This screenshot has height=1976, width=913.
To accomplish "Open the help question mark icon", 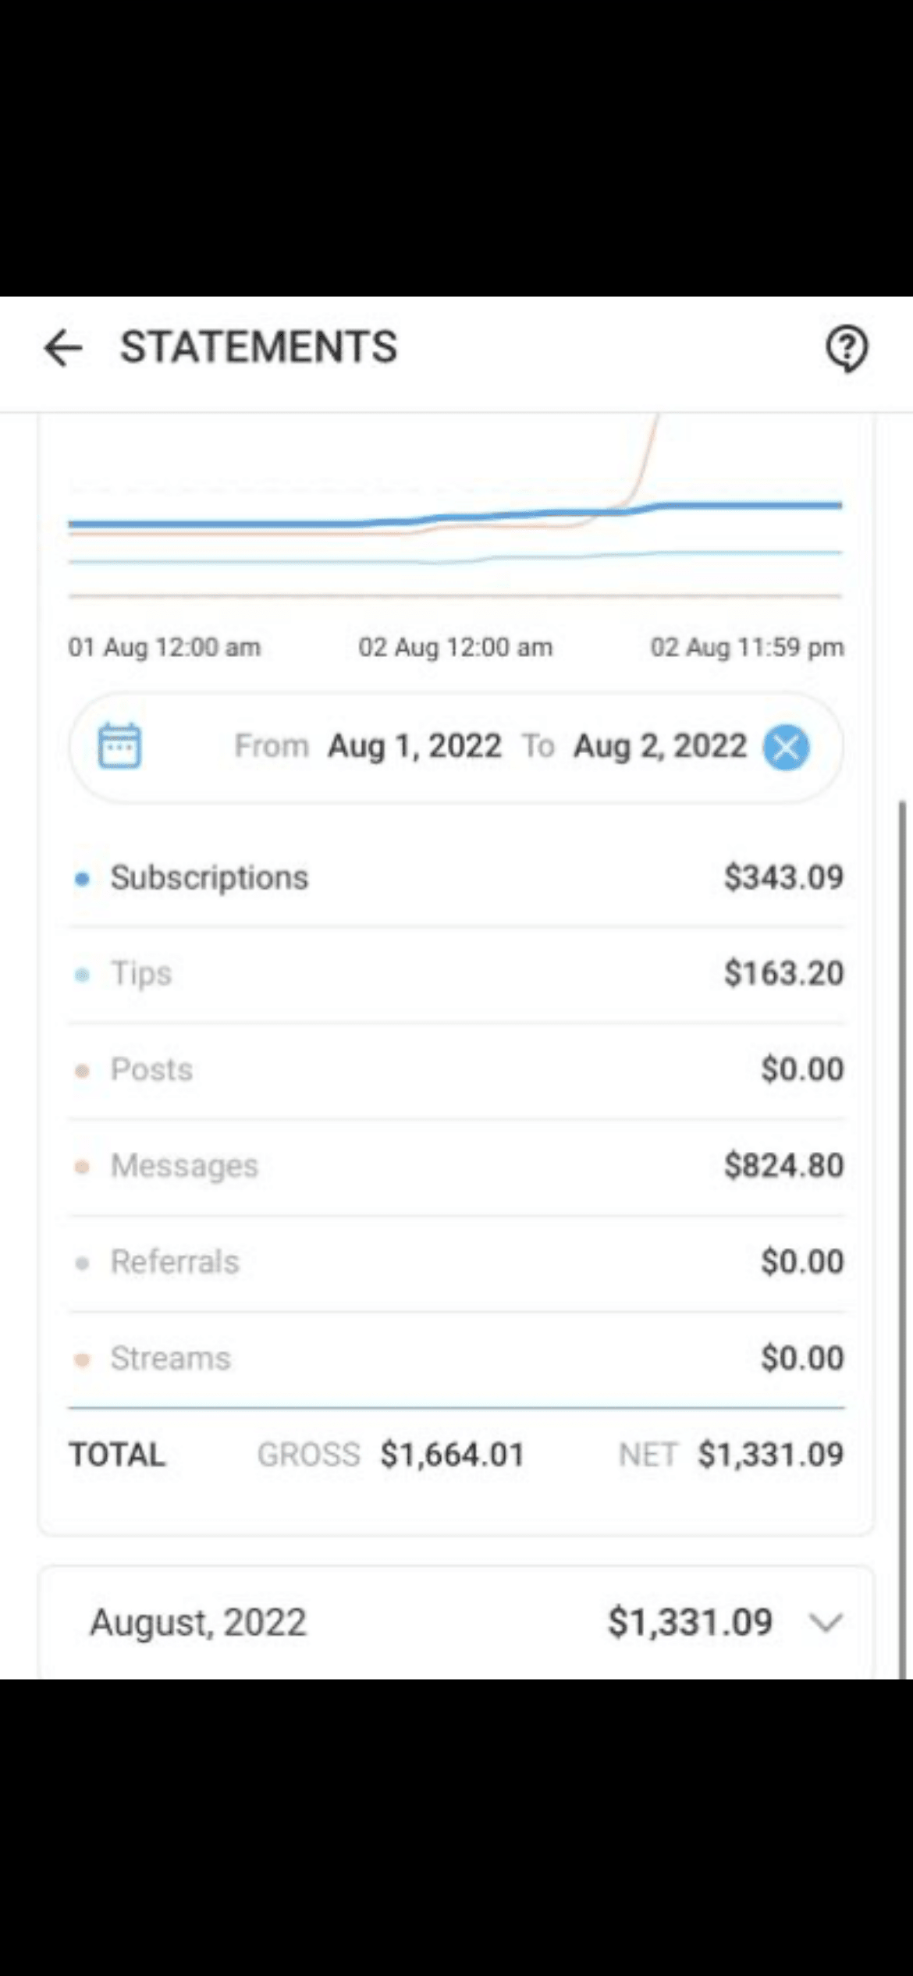I will point(847,348).
